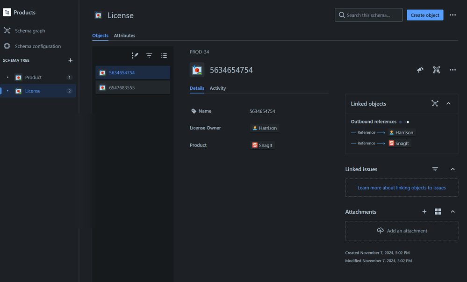This screenshot has height=282, width=467.
Task: Open the Products schema icon
Action: pos(7,12)
